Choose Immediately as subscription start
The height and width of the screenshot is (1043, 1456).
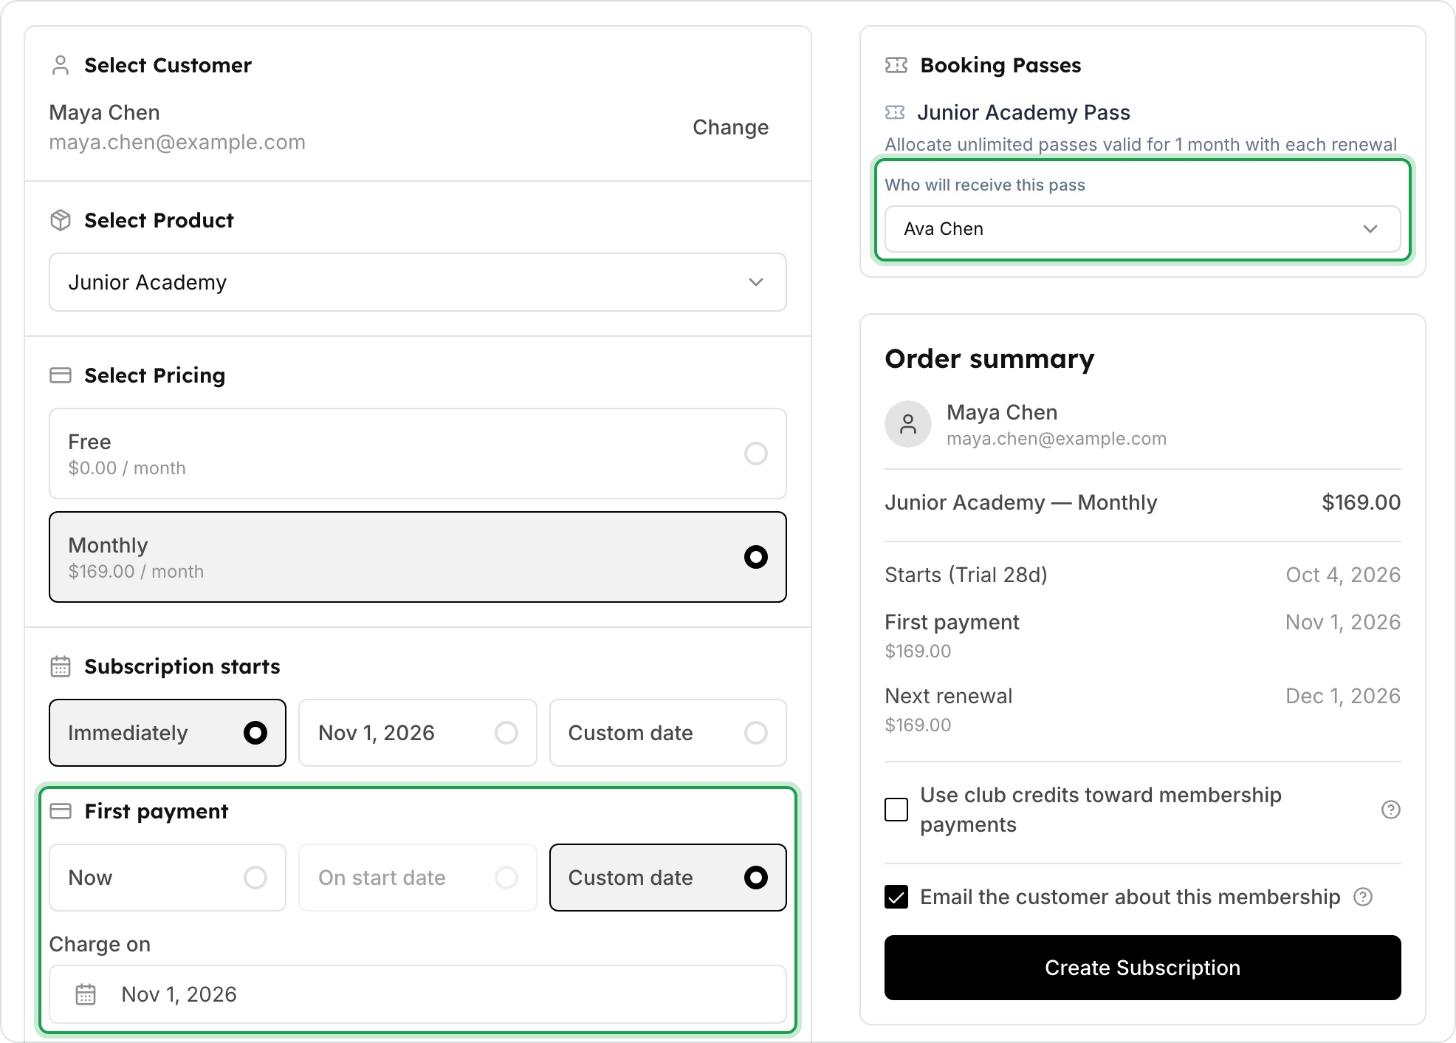(x=168, y=733)
